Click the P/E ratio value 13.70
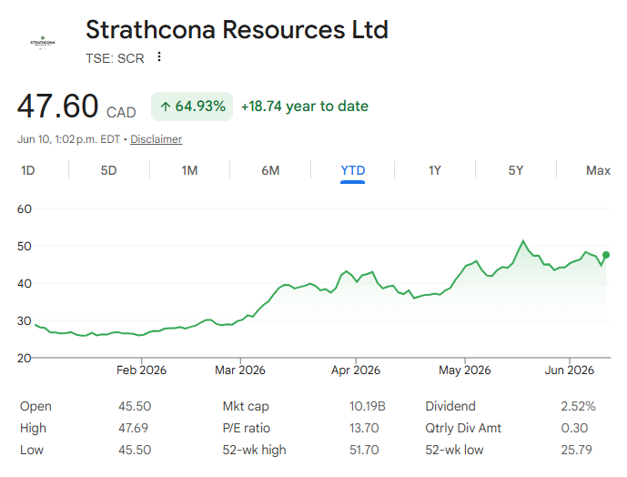The height and width of the screenshot is (477, 627). pyautogui.click(x=364, y=428)
